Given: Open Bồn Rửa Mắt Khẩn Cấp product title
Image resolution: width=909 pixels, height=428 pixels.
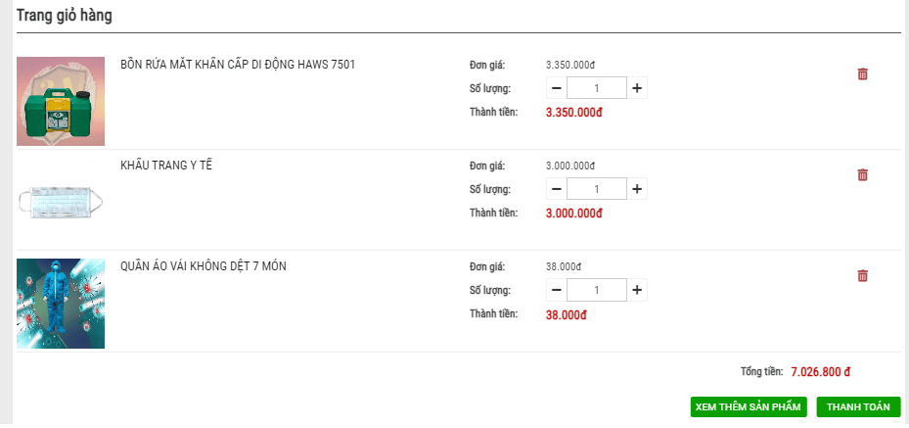Looking at the screenshot, I should [238, 65].
